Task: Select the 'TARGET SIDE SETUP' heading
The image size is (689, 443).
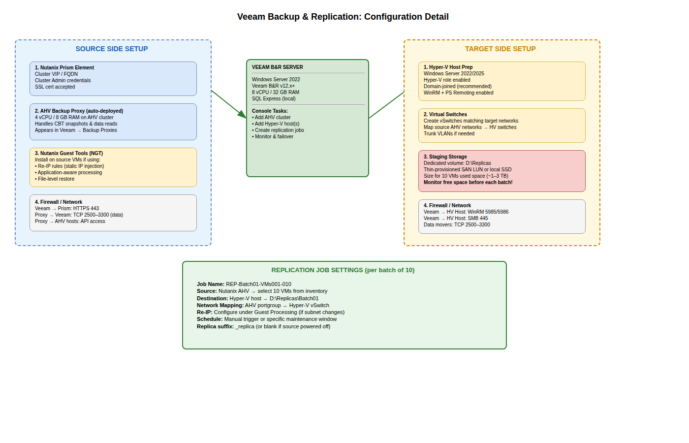Action: tap(501, 49)
